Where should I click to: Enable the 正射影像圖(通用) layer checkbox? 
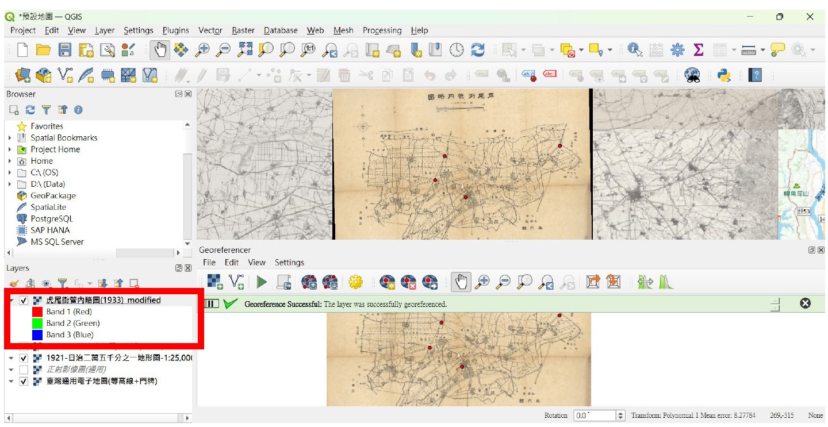[24, 369]
